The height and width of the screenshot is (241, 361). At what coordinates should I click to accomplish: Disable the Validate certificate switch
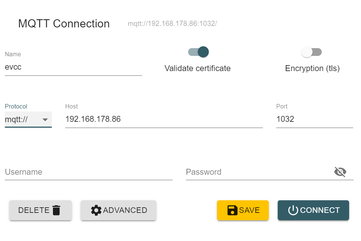pyautogui.click(x=199, y=52)
